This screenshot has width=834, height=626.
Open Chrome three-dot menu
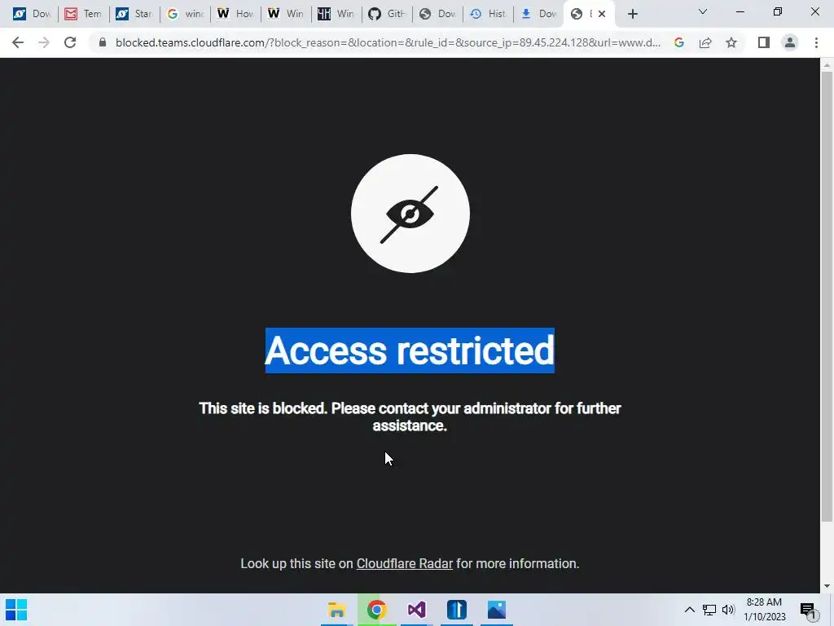pos(816,42)
